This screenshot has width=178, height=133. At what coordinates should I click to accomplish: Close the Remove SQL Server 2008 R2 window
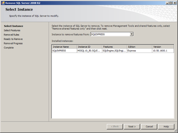[175, 3]
